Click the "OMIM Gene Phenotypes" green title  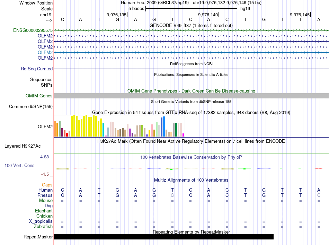[192, 91]
